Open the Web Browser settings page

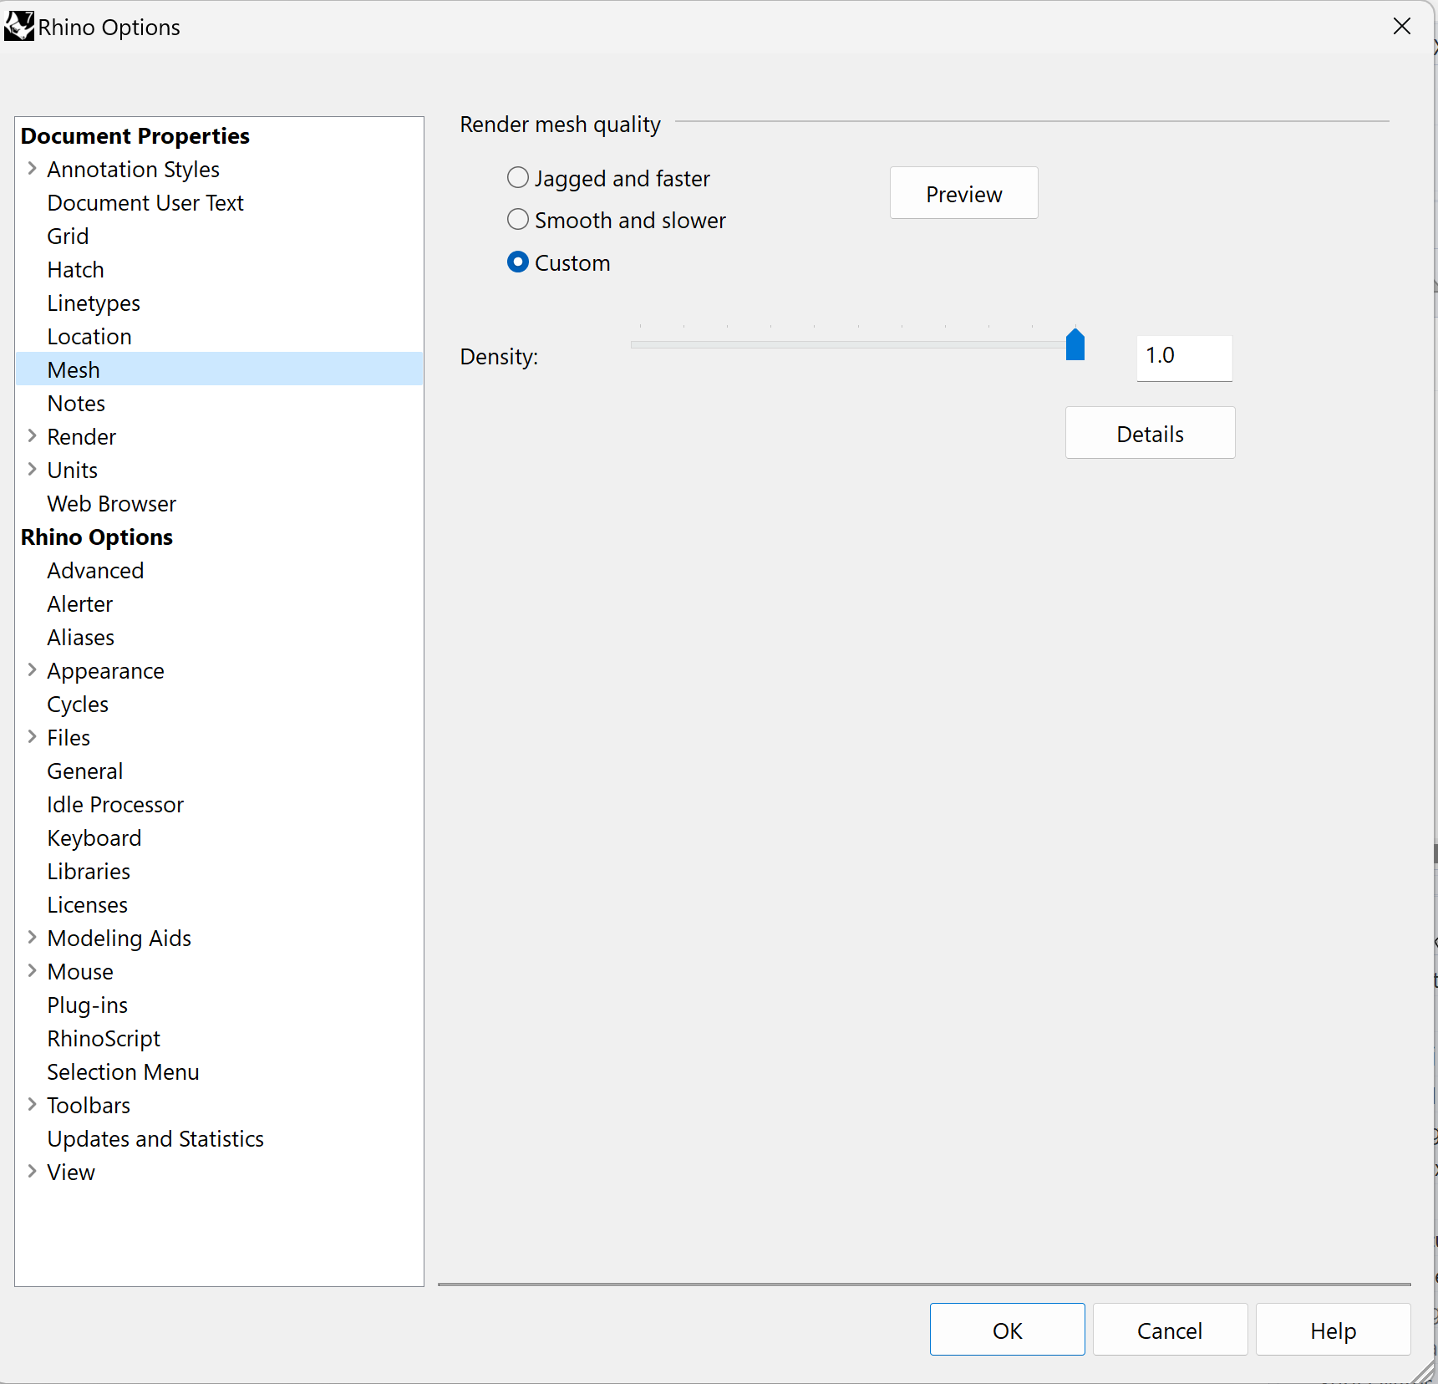[x=112, y=504]
